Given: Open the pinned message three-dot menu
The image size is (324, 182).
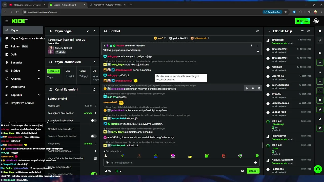Looking at the screenshot, I should click(258, 46).
